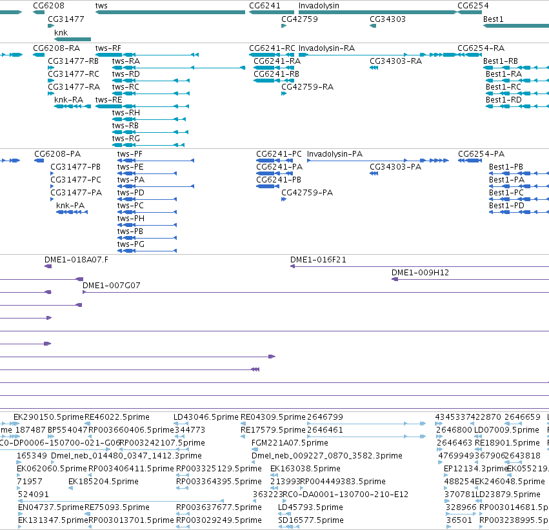Click transcript CG31477-RB

pyautogui.click(x=51, y=68)
